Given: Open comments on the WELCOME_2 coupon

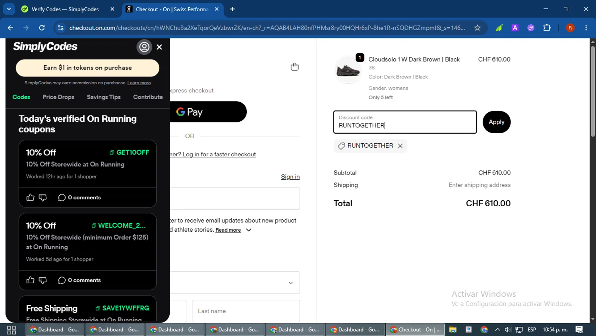Looking at the screenshot, I should pyautogui.click(x=79, y=280).
